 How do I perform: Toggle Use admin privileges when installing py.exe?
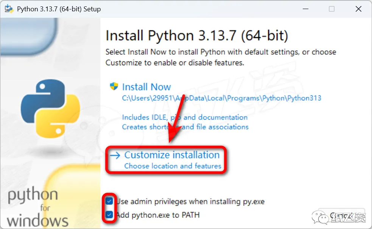[109, 201]
